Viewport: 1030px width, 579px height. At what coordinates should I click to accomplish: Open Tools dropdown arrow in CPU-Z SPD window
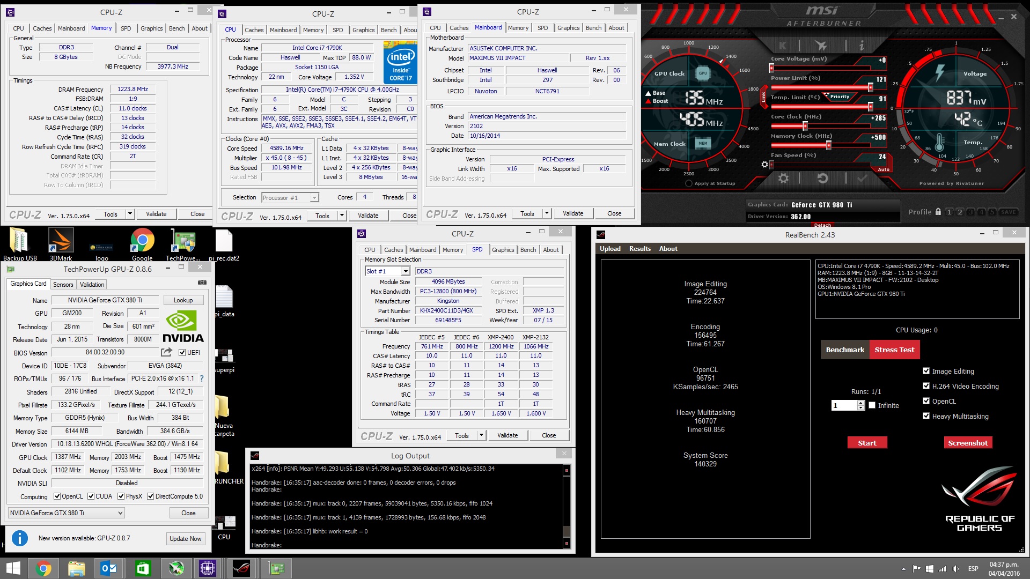pos(481,435)
